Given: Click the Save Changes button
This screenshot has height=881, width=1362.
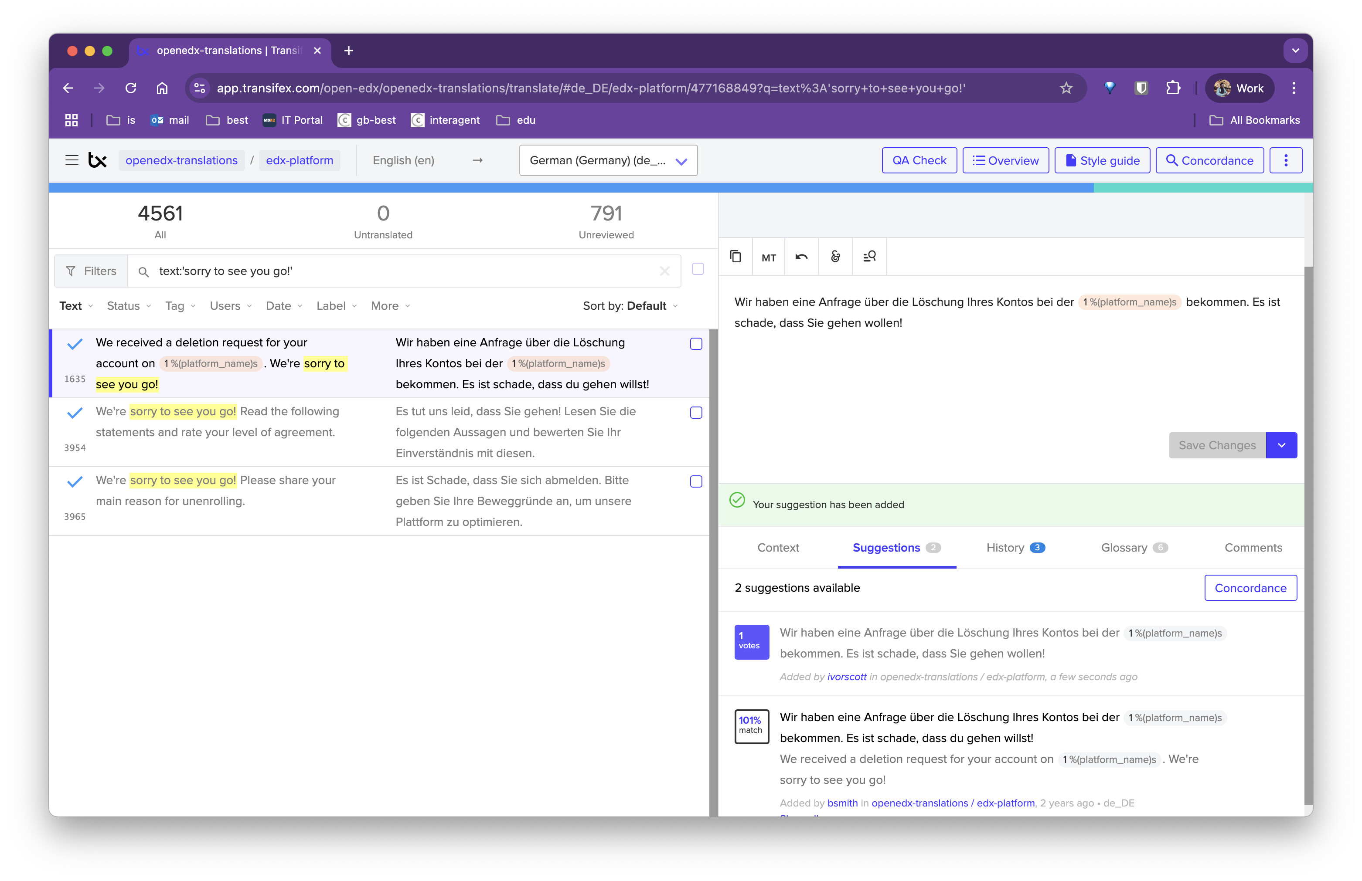Looking at the screenshot, I should tap(1217, 445).
